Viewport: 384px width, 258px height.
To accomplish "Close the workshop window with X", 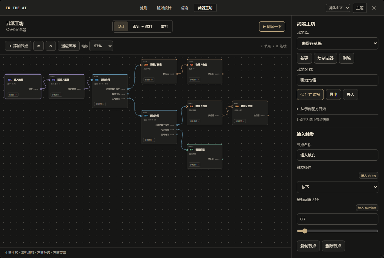I will [374, 8].
